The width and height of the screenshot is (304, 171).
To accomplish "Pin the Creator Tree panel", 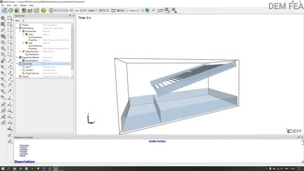I will tap(70, 16).
